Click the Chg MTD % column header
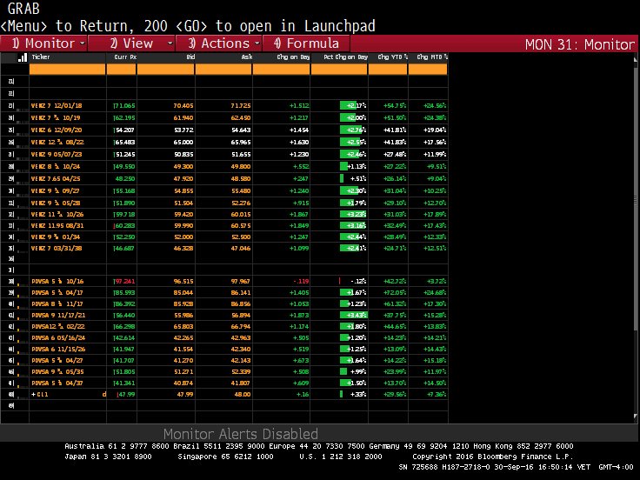Image resolution: width=640 pixels, height=480 pixels. (x=432, y=57)
